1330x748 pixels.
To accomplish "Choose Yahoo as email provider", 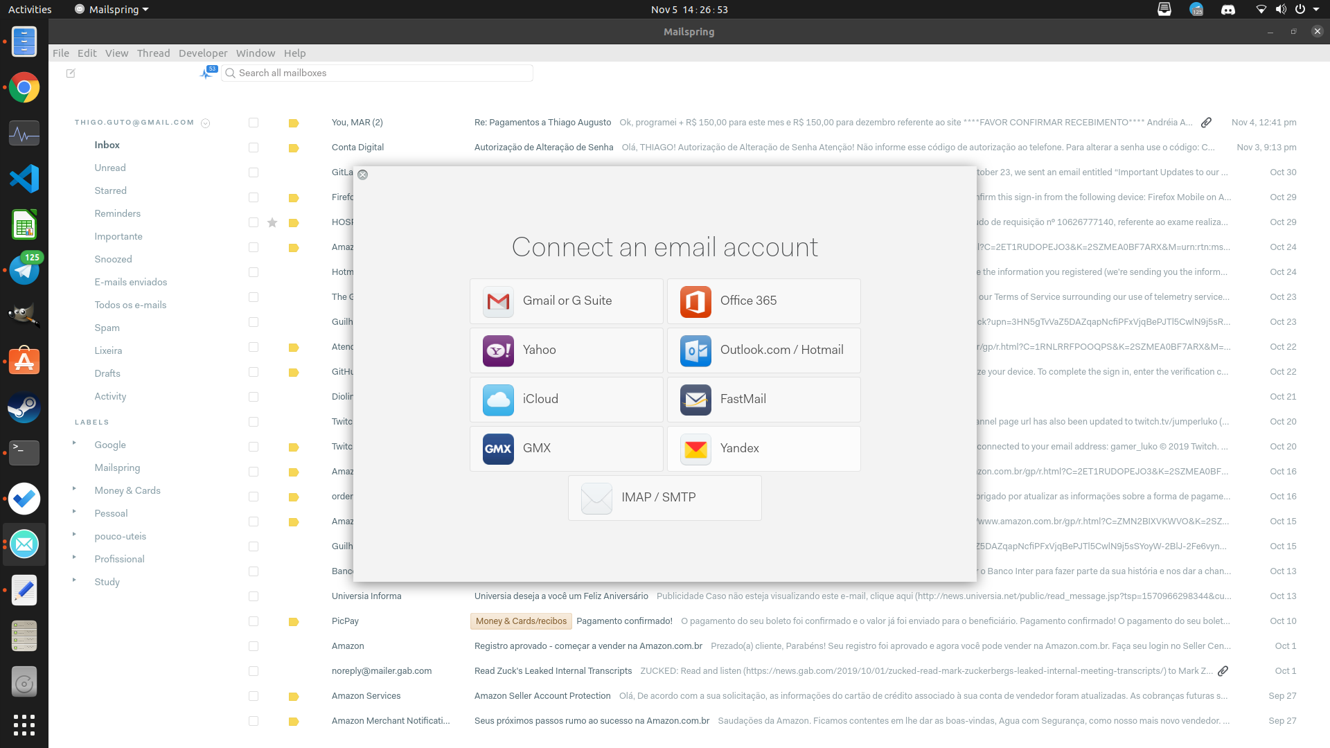I will [x=566, y=350].
